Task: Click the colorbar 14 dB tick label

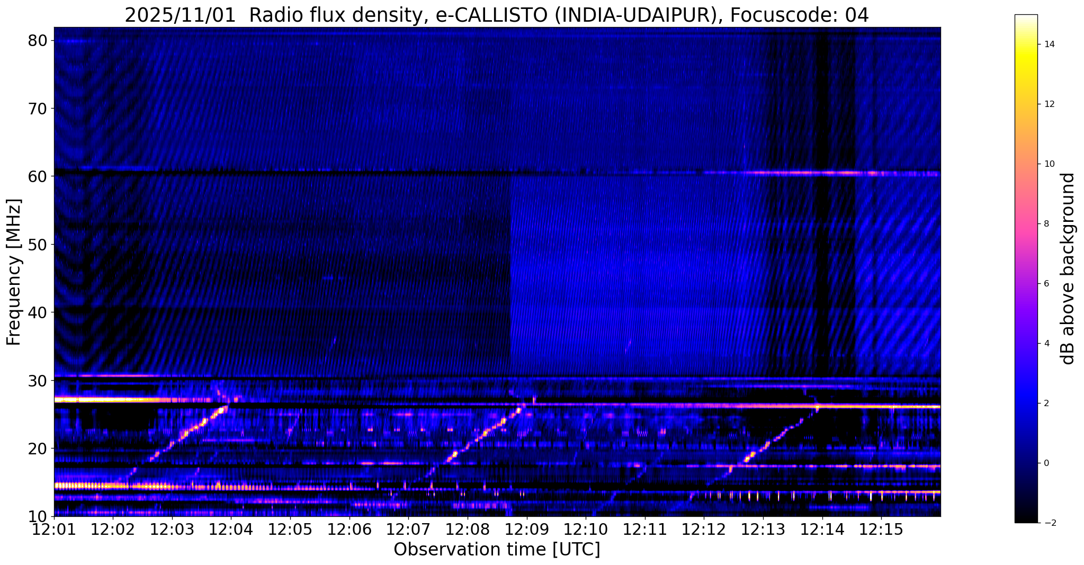Action: coord(1049,44)
